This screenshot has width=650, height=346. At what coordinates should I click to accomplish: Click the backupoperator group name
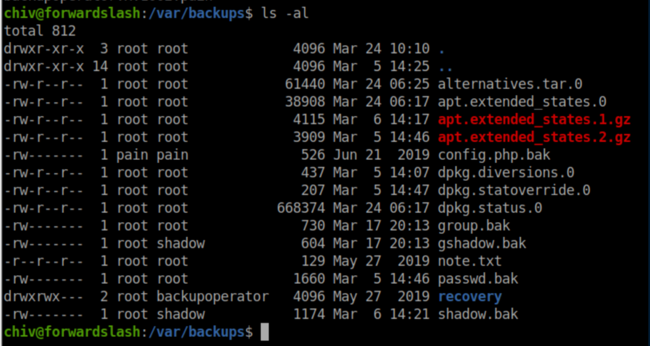point(213,297)
